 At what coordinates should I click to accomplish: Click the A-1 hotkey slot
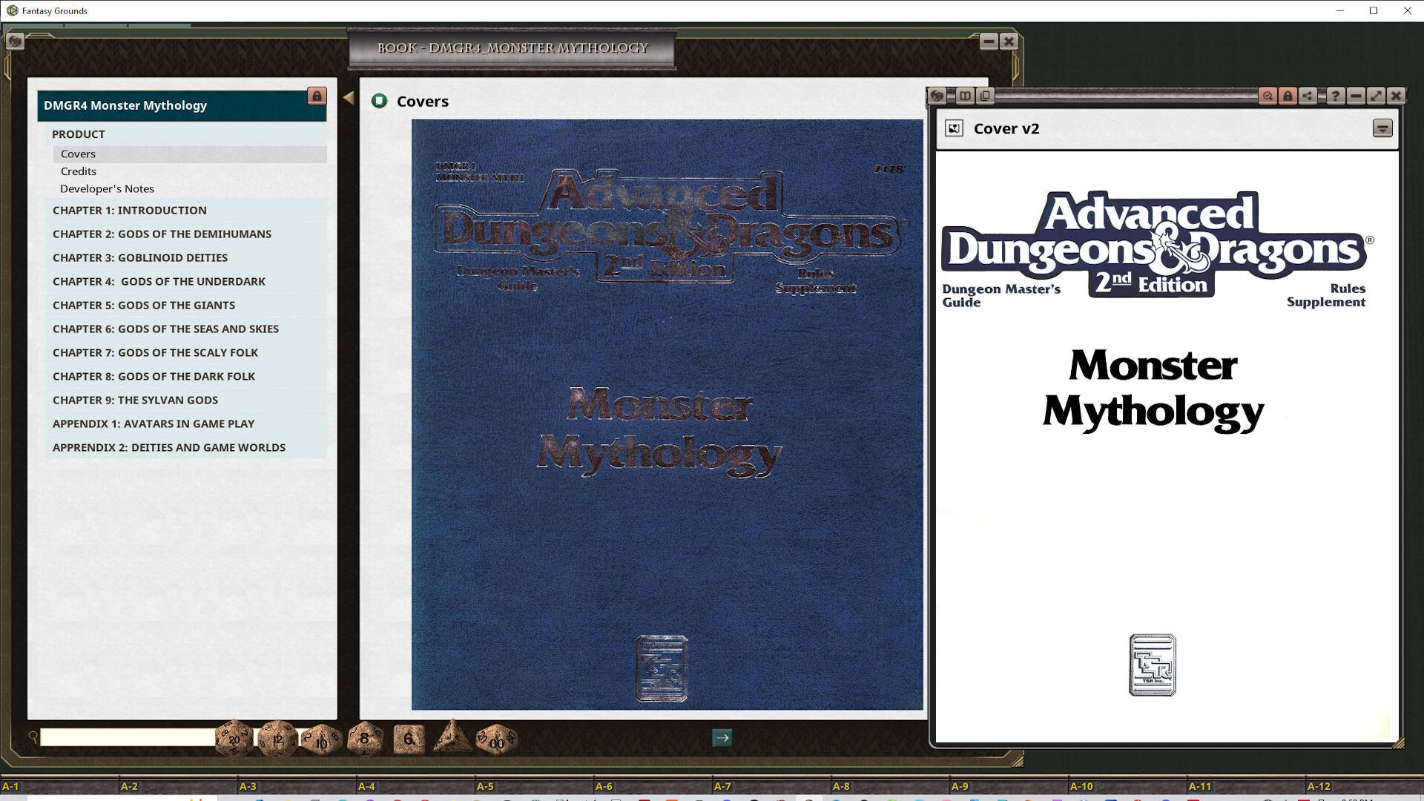click(x=59, y=786)
